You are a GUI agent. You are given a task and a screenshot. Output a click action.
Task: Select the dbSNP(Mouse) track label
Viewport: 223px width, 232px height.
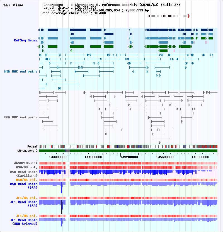26,163
